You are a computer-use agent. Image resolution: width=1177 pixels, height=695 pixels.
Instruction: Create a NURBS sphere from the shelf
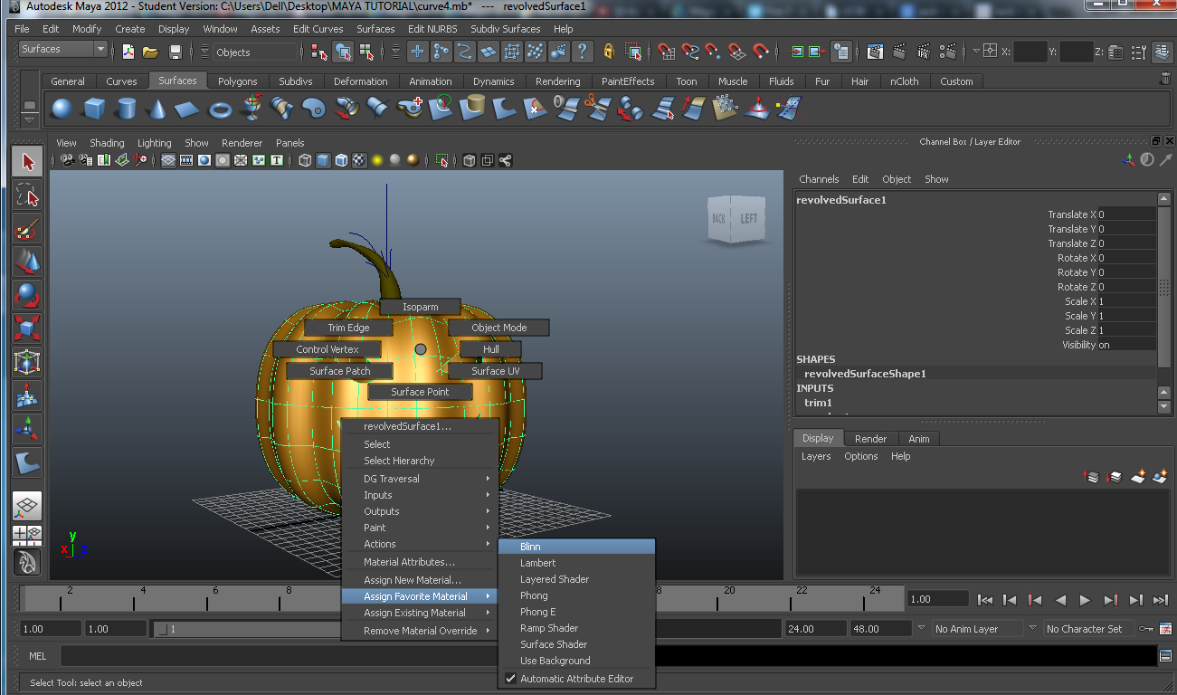coord(62,109)
